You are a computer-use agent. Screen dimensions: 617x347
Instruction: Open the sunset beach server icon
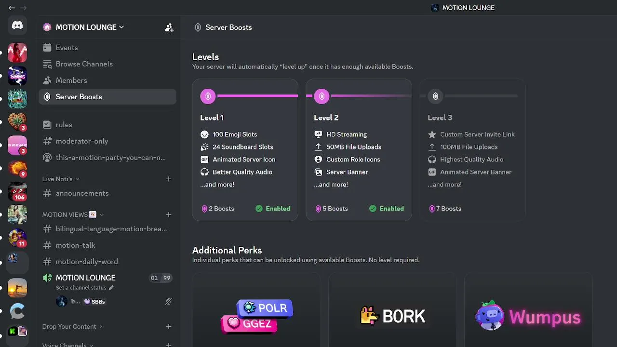[17, 288]
